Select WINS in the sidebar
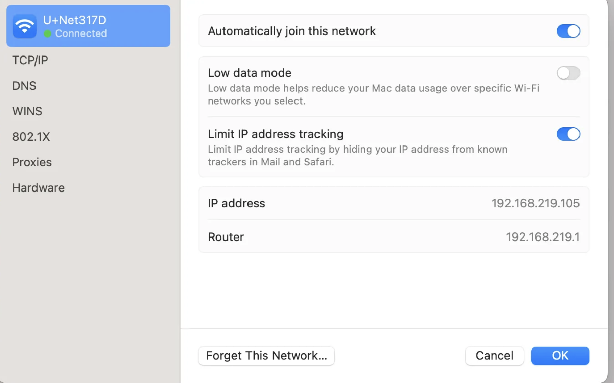 [x=27, y=111]
